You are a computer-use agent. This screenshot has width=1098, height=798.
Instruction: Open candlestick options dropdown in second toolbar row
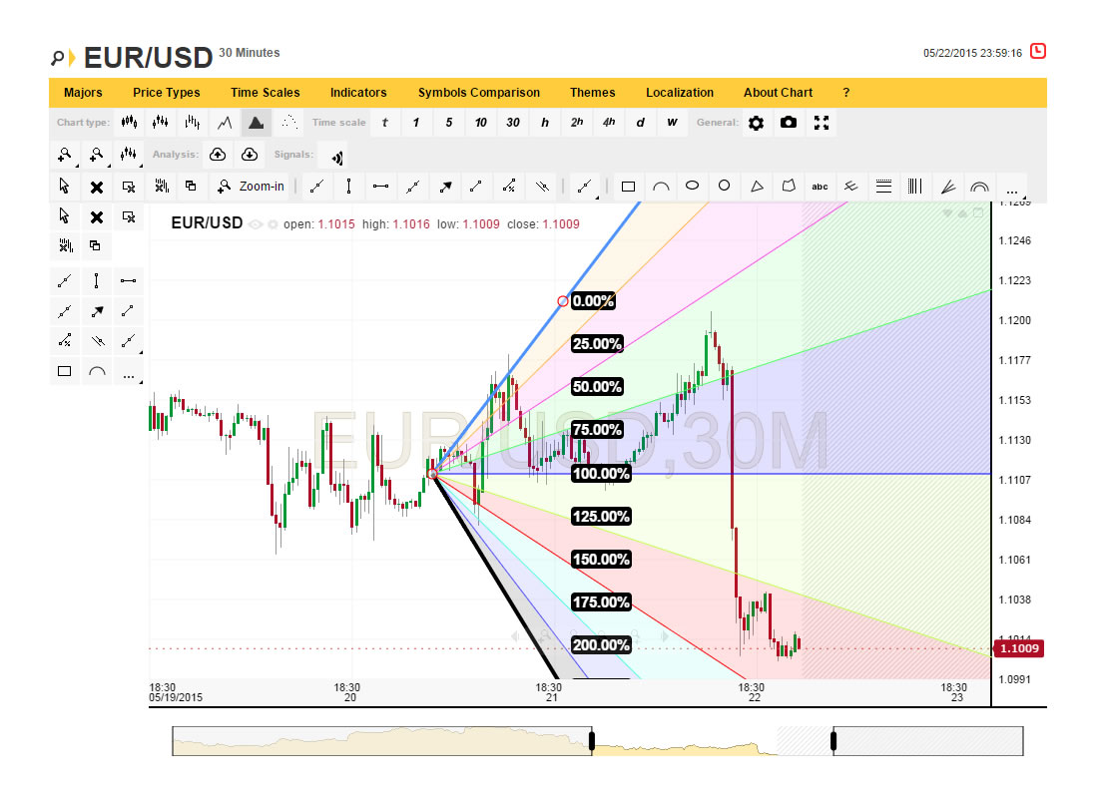pyautogui.click(x=129, y=155)
